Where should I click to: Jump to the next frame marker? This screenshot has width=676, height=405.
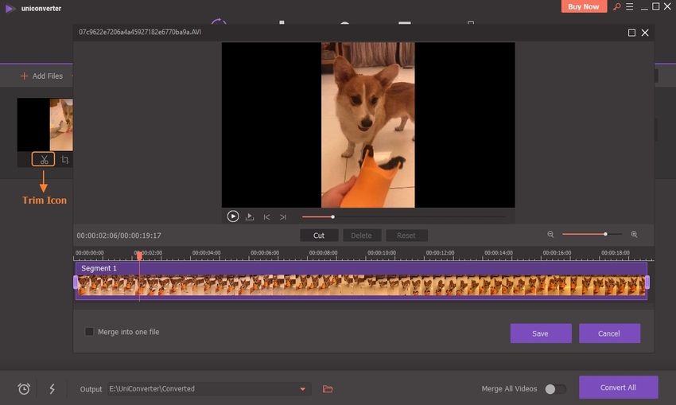point(282,216)
